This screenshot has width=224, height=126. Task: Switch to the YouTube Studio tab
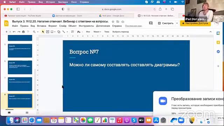(x=23, y=16)
